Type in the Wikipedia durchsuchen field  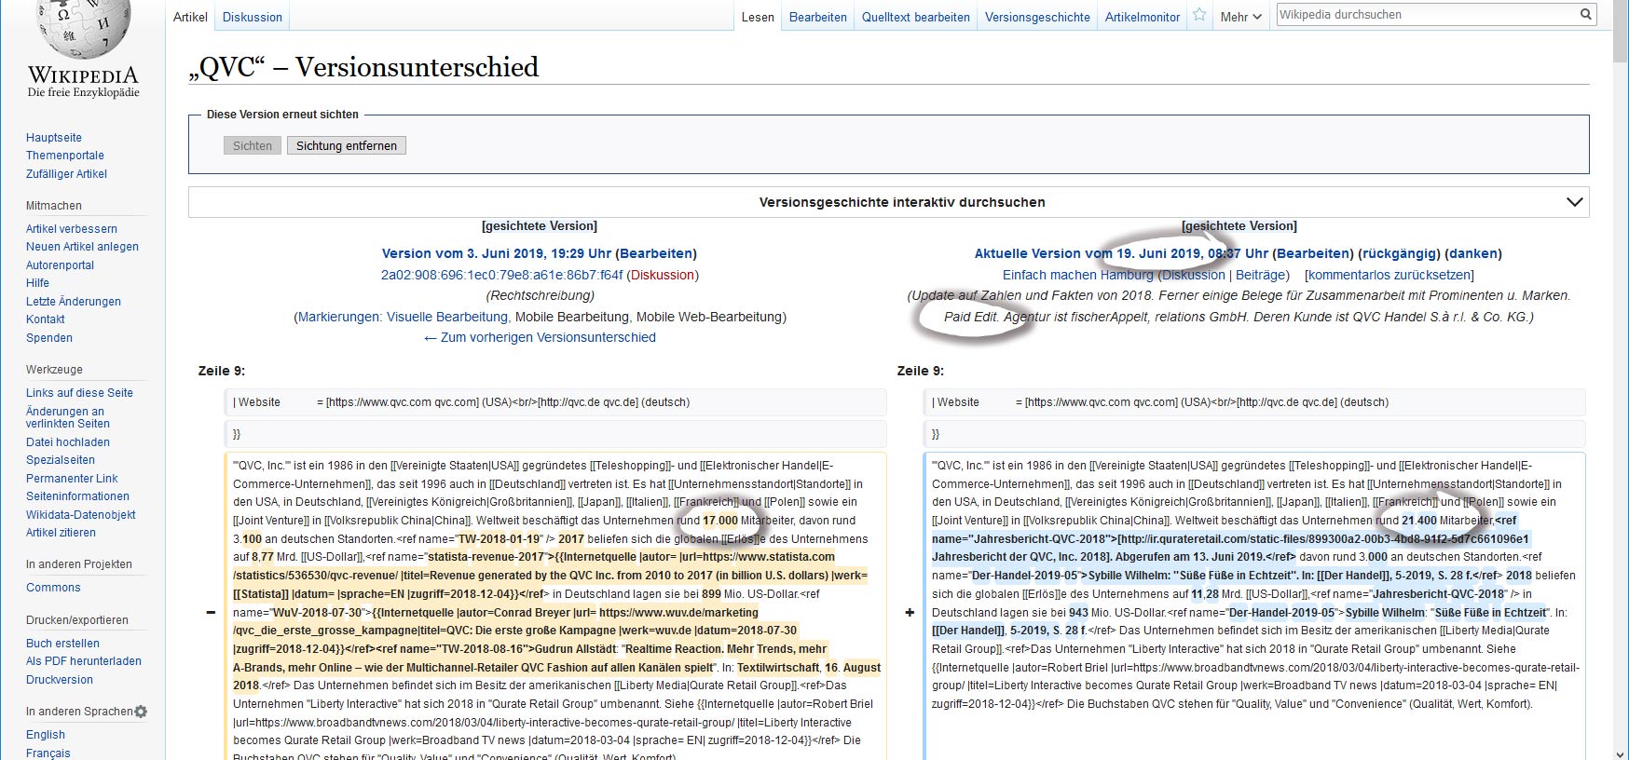click(x=1426, y=15)
